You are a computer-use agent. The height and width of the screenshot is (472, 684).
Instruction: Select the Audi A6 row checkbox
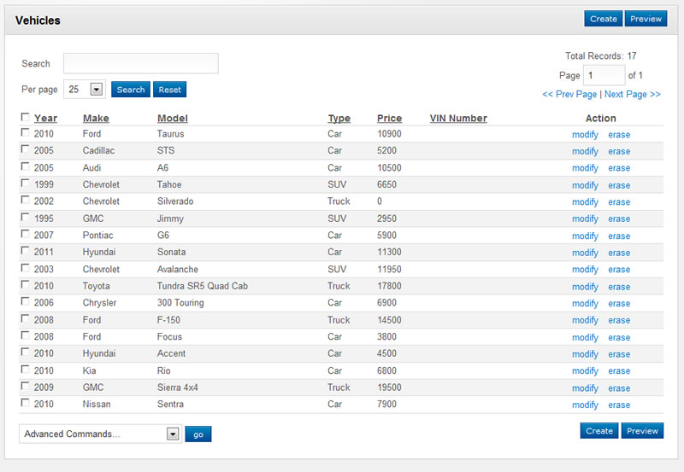click(25, 167)
